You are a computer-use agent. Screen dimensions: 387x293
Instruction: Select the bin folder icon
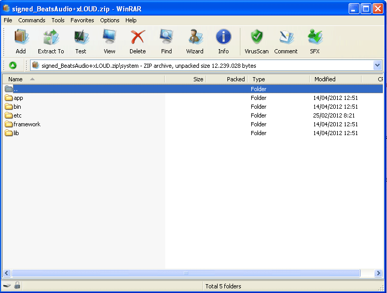[x=9, y=107]
